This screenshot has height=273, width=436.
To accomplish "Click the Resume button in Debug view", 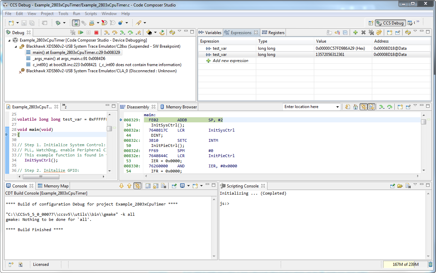I will coord(81,32).
